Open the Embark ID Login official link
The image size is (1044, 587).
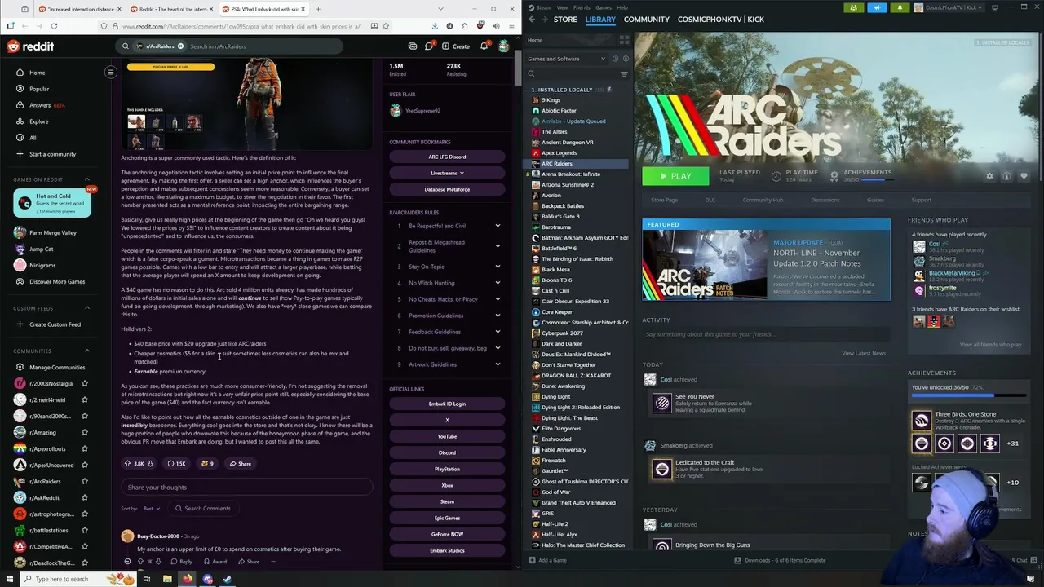point(447,404)
